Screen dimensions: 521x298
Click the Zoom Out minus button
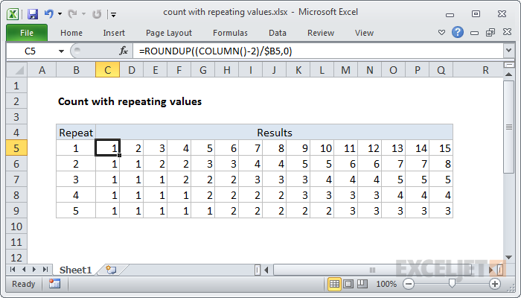pyautogui.click(x=409, y=284)
